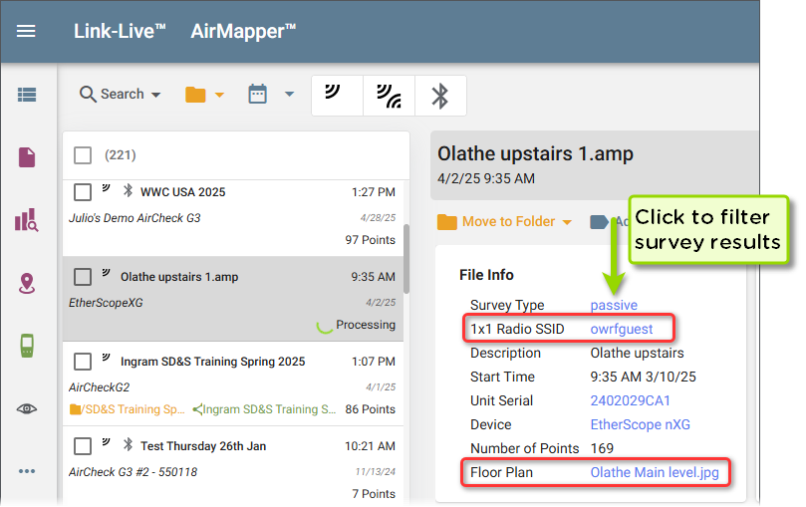Image resolution: width=806 pixels, height=507 pixels.
Task: Open the calendar date filter dropdown
Action: tap(270, 95)
